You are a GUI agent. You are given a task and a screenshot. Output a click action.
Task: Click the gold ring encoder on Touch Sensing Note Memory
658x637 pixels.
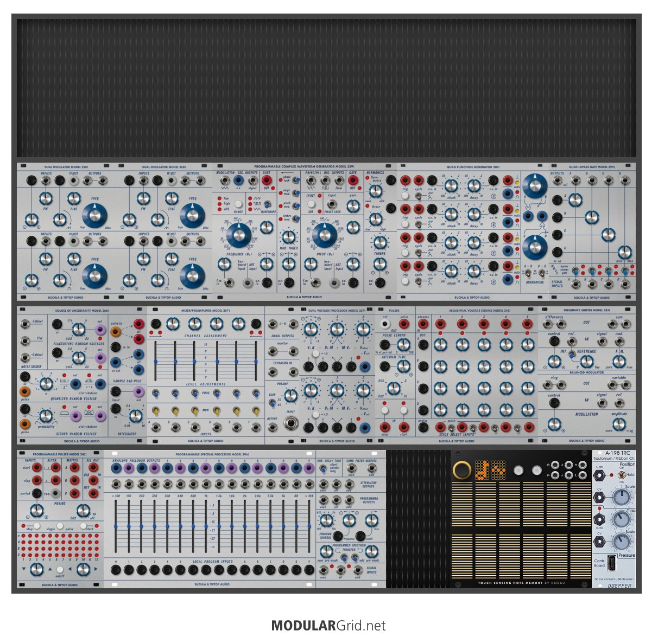pyautogui.click(x=463, y=470)
